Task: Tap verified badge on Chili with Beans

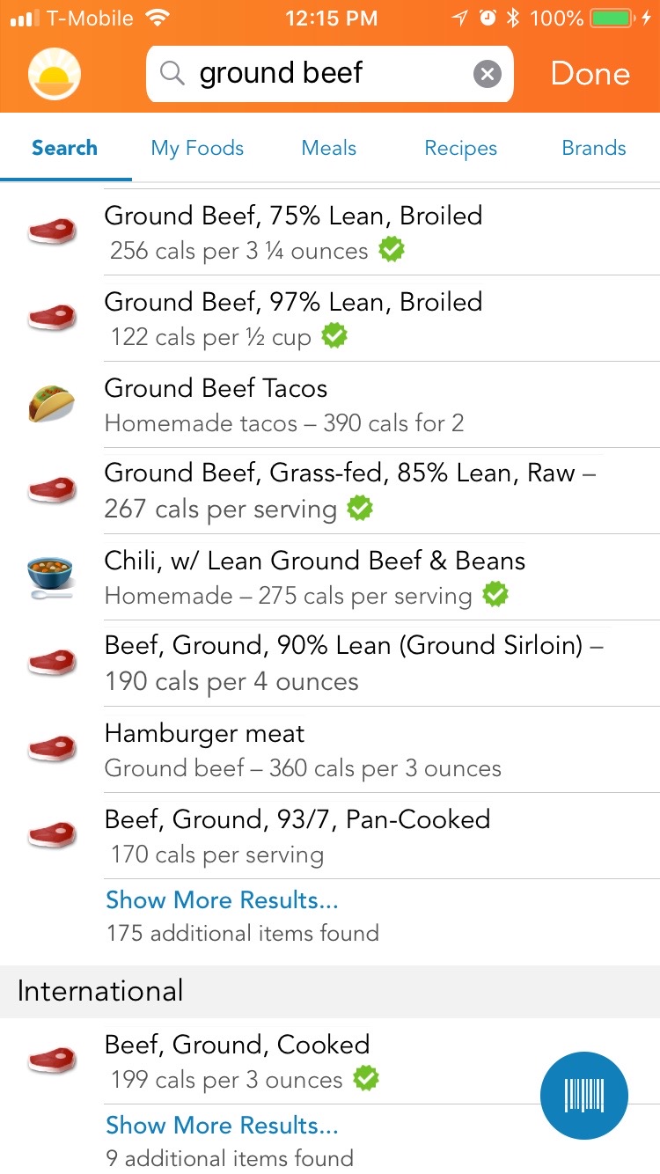Action: point(495,595)
